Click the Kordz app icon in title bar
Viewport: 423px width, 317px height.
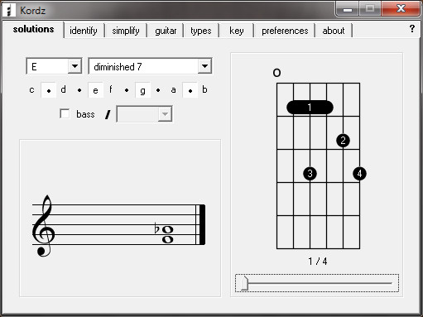tap(9, 10)
